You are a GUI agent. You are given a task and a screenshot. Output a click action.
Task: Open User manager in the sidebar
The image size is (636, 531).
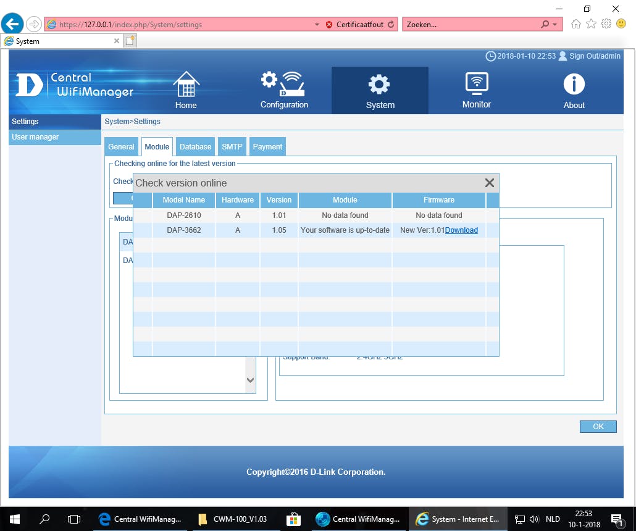pos(55,137)
